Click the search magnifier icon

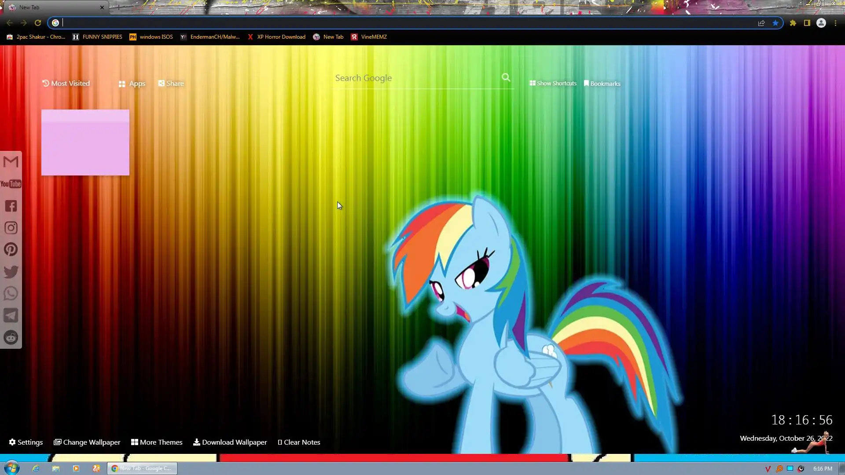(506, 77)
